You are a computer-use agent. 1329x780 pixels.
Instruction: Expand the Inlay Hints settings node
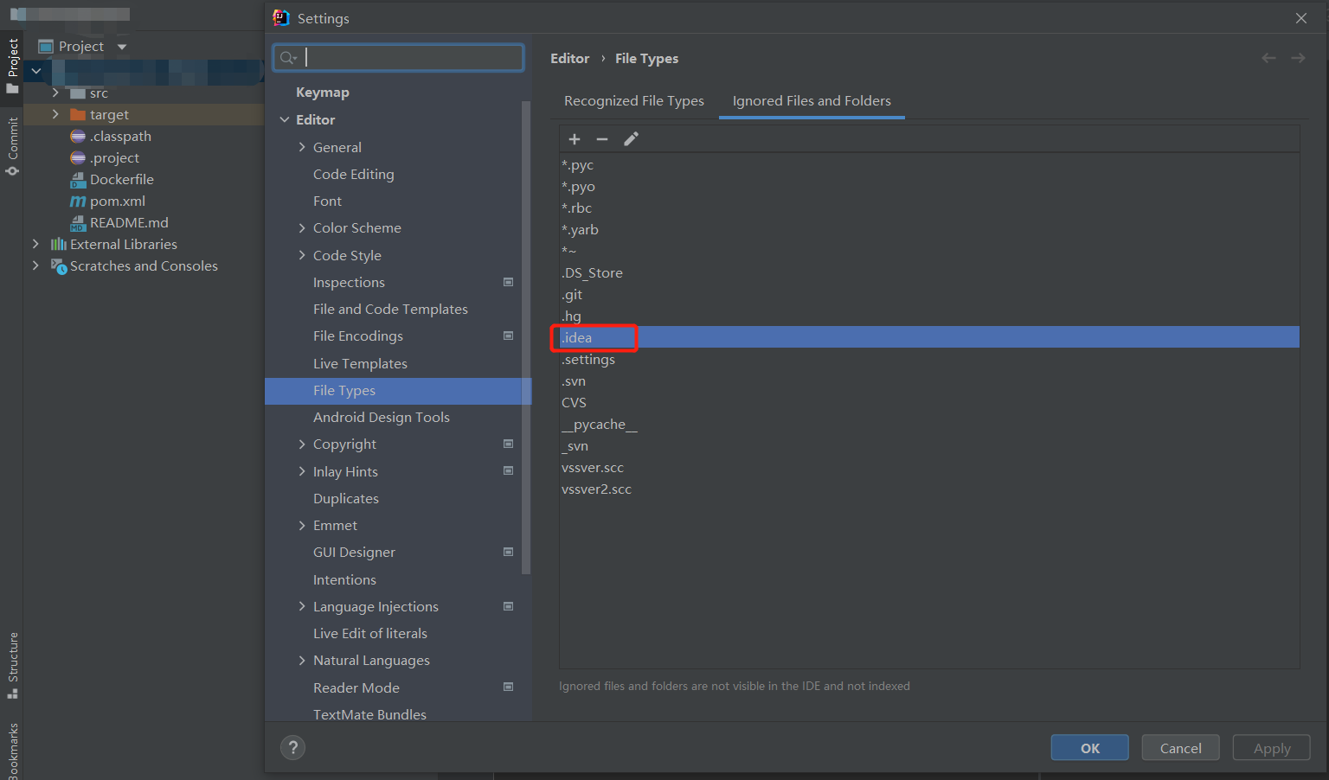click(302, 471)
